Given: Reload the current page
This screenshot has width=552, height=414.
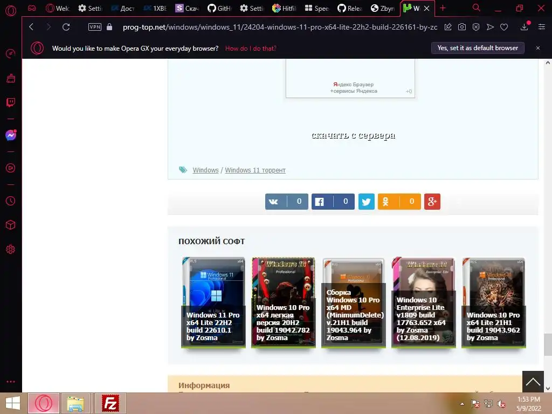Looking at the screenshot, I should 66,27.
